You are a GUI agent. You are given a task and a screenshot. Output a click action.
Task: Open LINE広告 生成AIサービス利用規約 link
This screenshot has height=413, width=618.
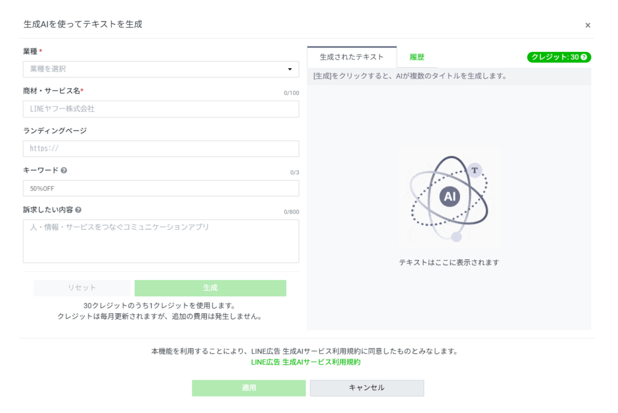click(x=306, y=362)
